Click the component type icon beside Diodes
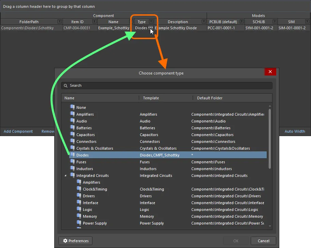 (x=72, y=155)
